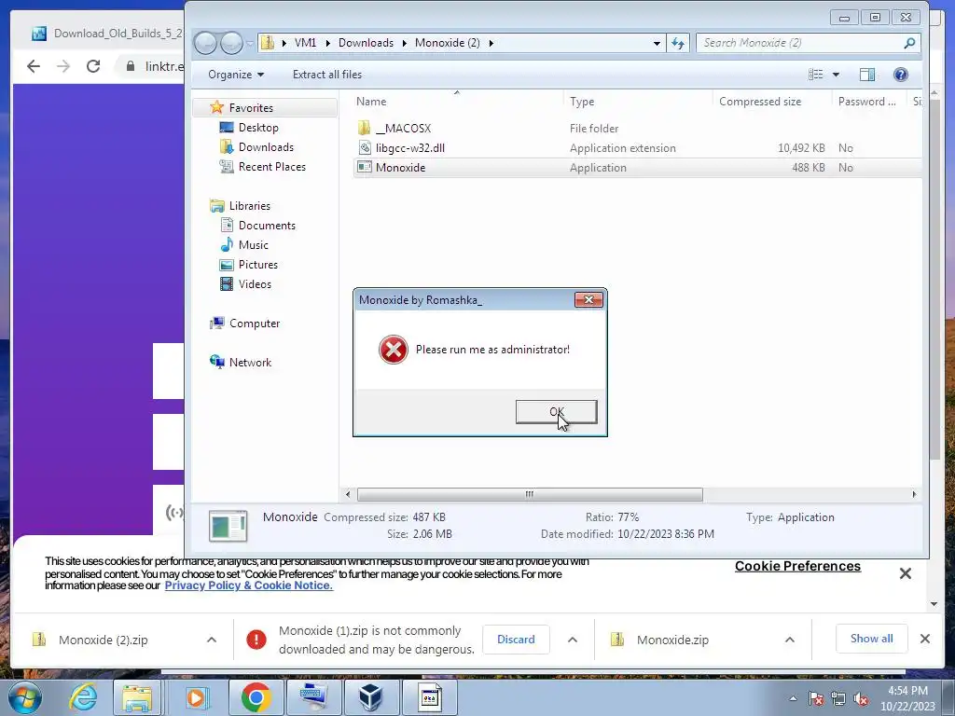Viewport: 955px width, 716px height.
Task: Dismiss the cookie banner
Action: (905, 573)
